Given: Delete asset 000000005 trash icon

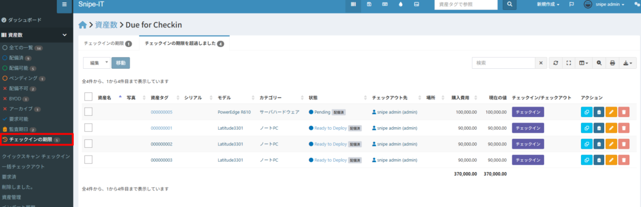Looking at the screenshot, I should tap(624, 112).
